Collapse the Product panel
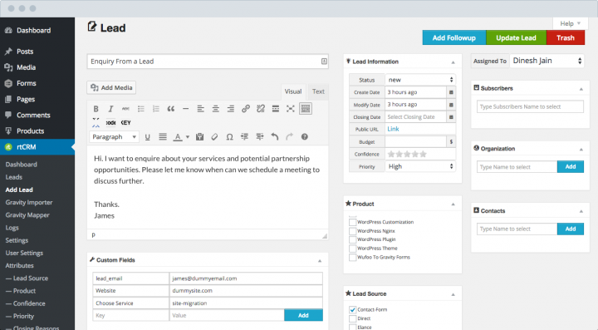The height and width of the screenshot is (330, 598). [x=453, y=204]
